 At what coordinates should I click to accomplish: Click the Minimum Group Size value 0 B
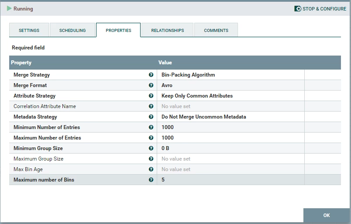tap(165, 148)
